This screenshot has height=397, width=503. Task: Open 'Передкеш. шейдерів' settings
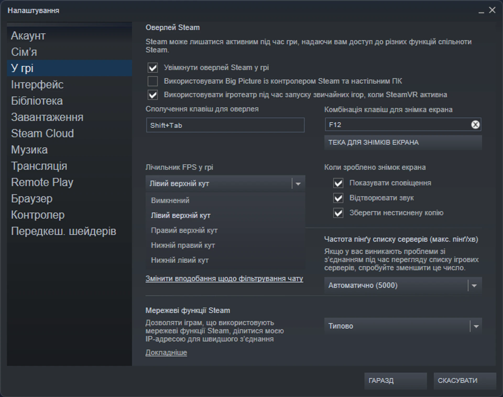(x=69, y=231)
